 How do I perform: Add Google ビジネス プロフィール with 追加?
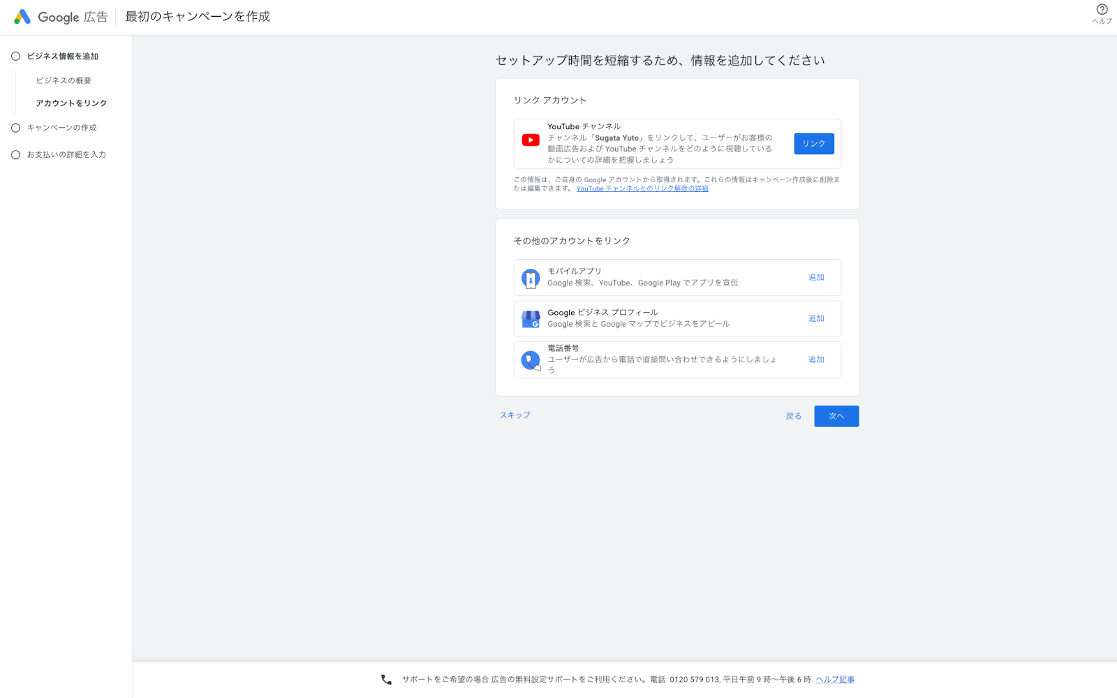(x=816, y=318)
